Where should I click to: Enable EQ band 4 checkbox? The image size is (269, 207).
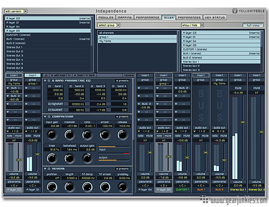(x=113, y=86)
